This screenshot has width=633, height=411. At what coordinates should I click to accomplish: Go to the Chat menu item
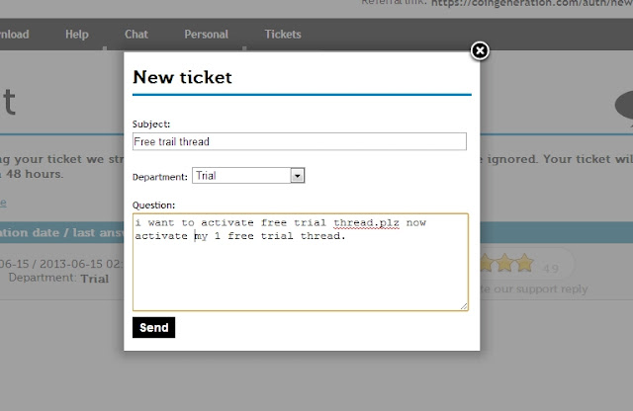point(136,35)
